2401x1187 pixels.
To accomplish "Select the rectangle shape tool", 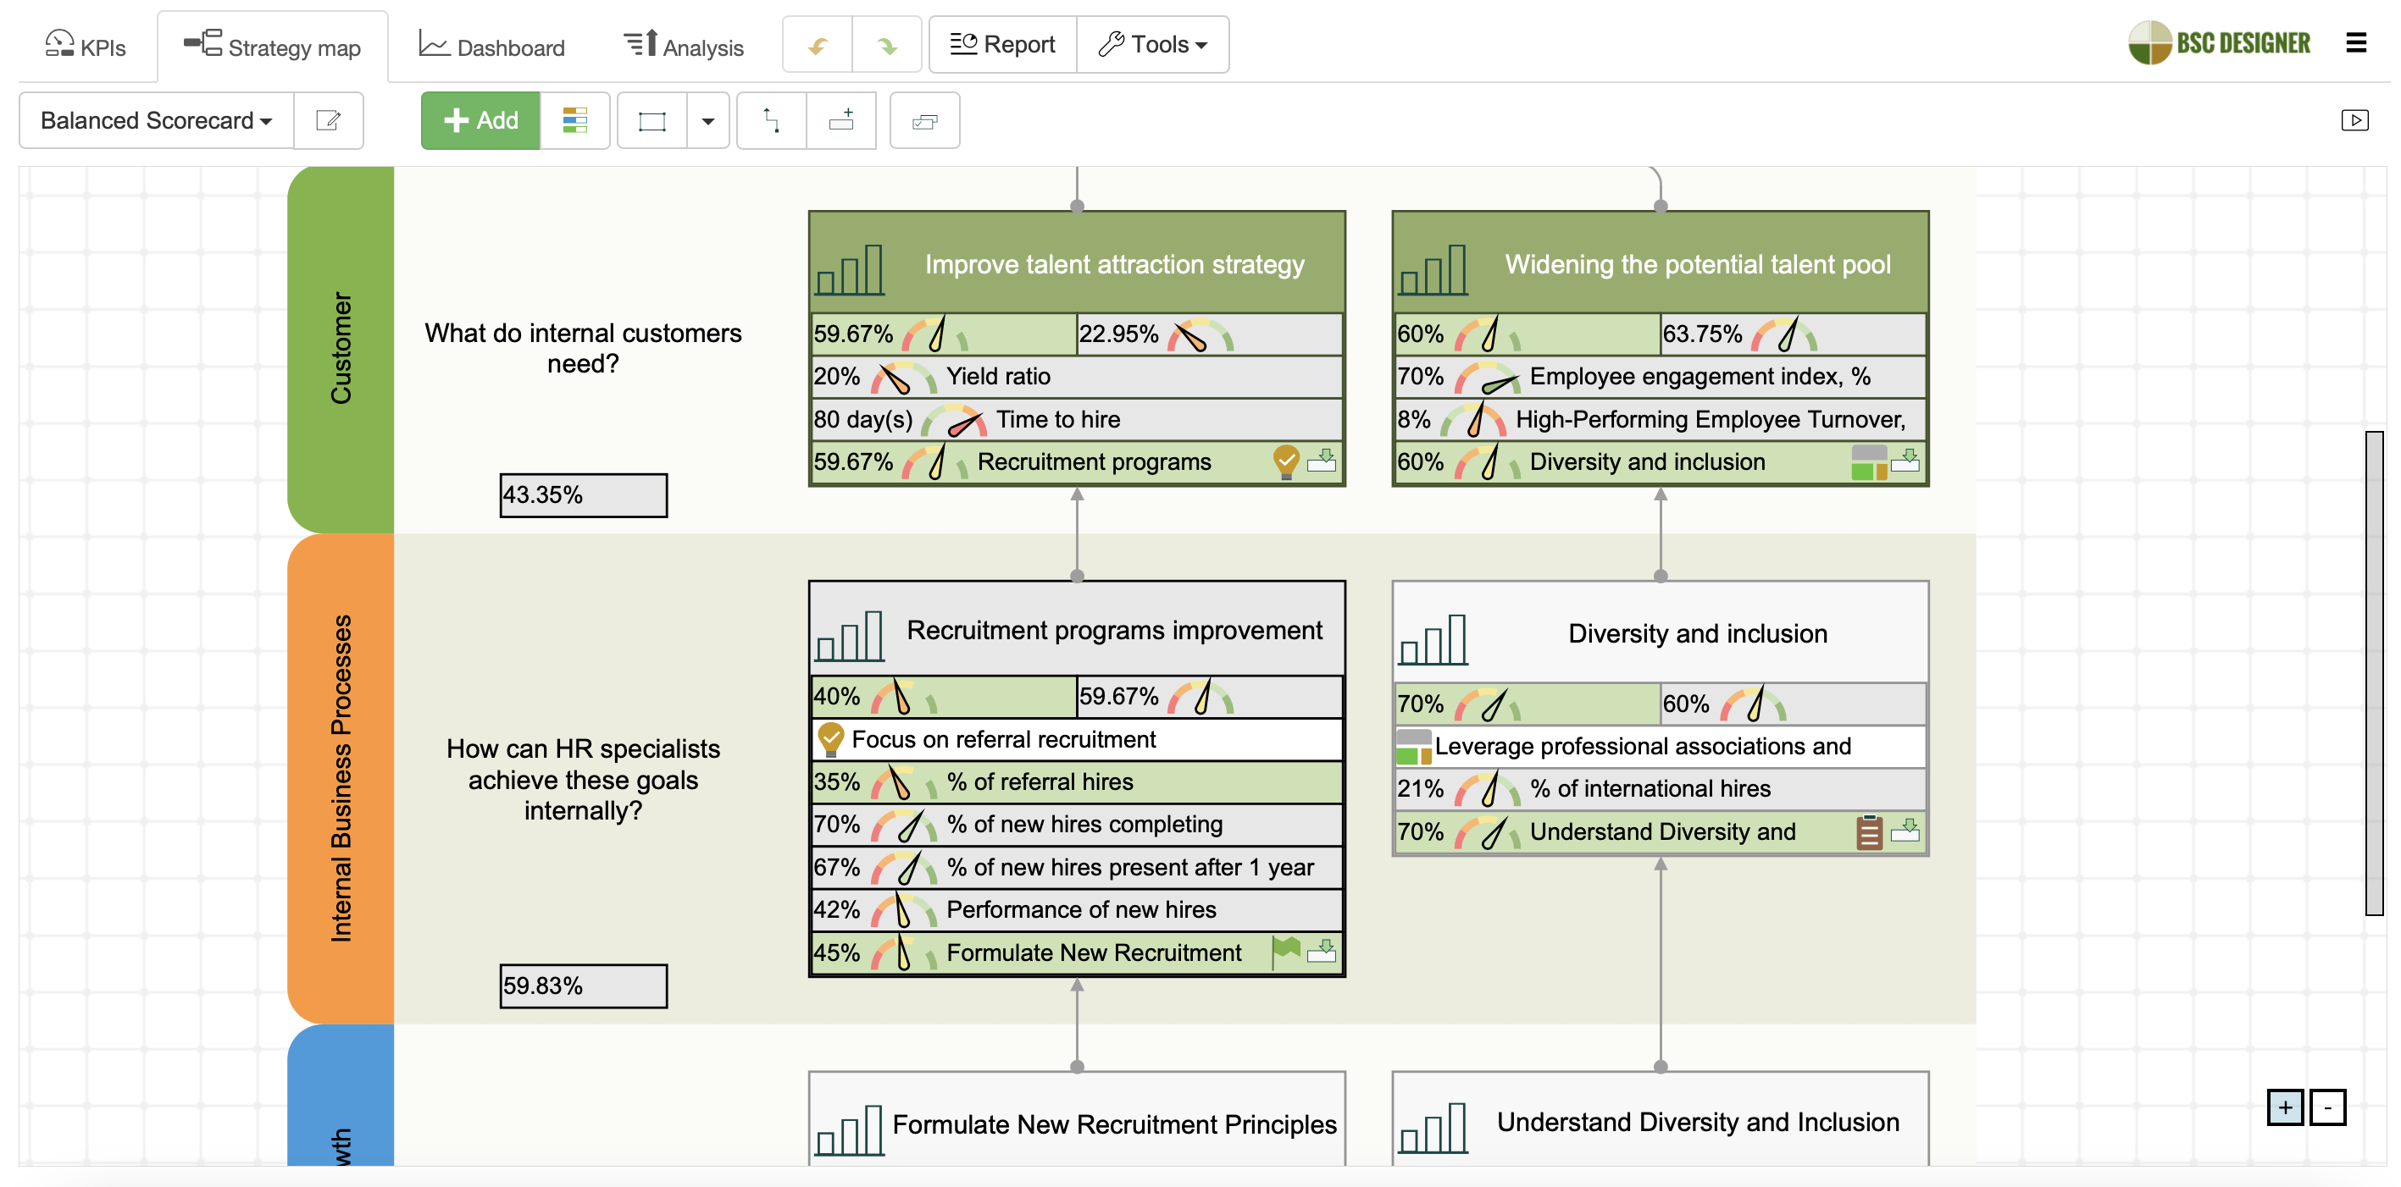I will click(652, 120).
